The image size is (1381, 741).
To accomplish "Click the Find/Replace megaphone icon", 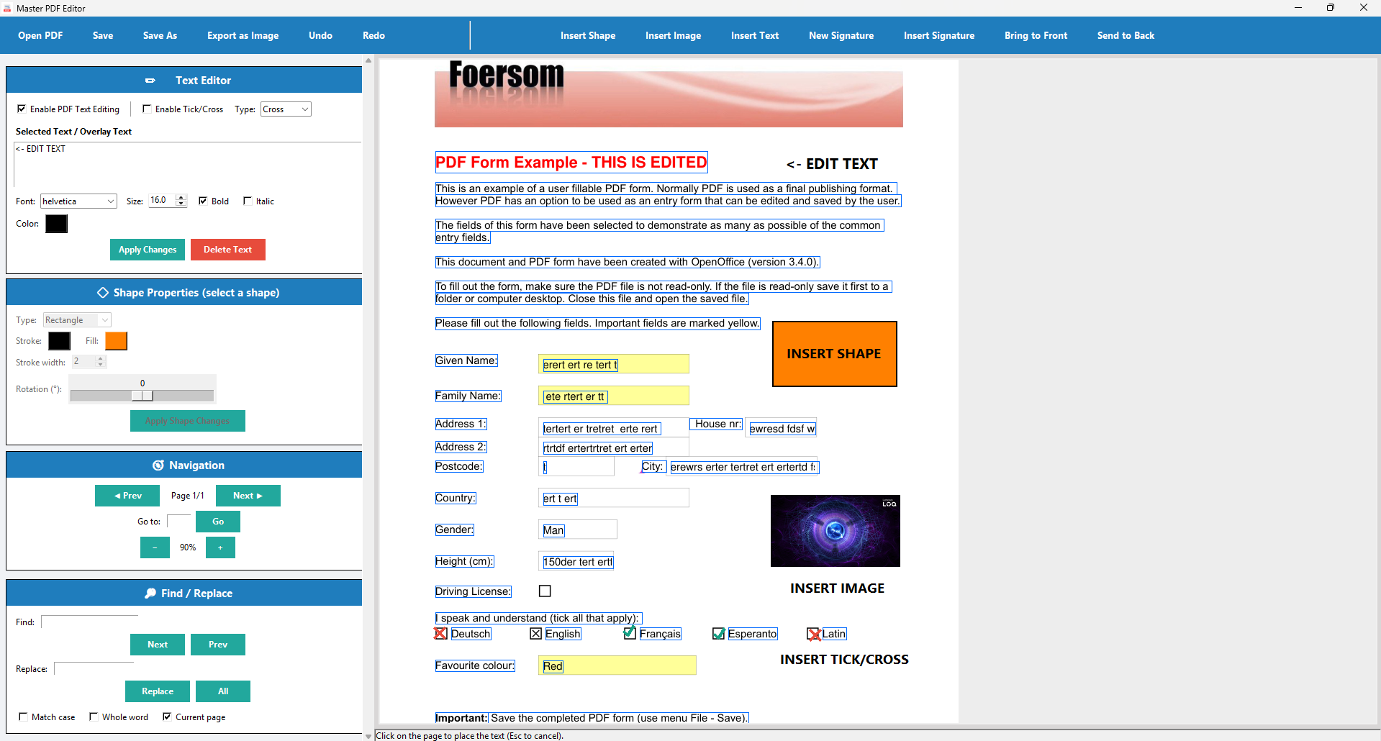I will [150, 593].
